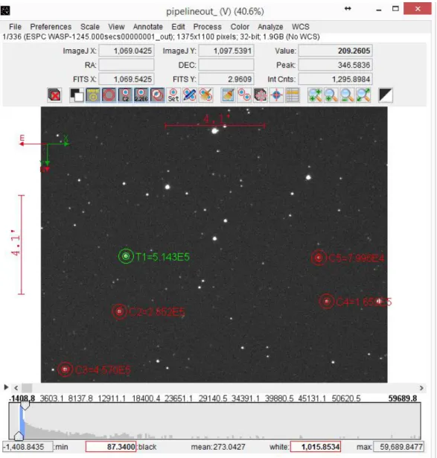Click the C4 comparison star aperture
Screen dimensions: 437x458
point(326,301)
